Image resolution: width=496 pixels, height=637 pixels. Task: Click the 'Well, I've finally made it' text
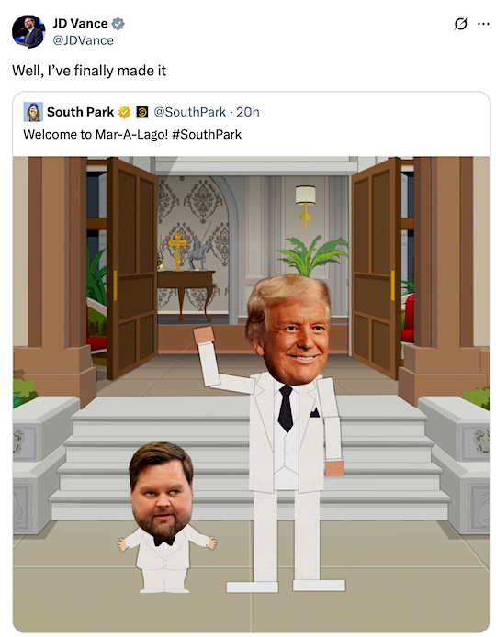(x=89, y=71)
